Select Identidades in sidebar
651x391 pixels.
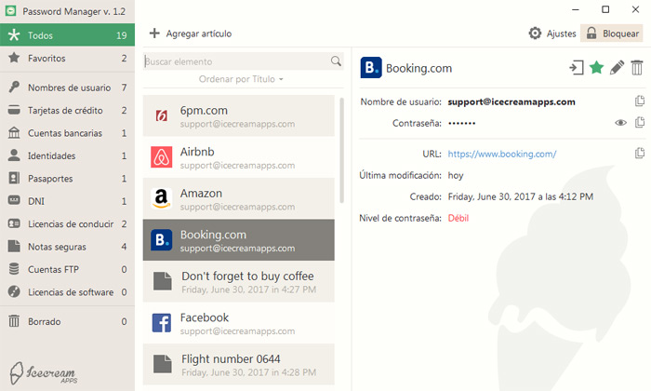(x=67, y=155)
